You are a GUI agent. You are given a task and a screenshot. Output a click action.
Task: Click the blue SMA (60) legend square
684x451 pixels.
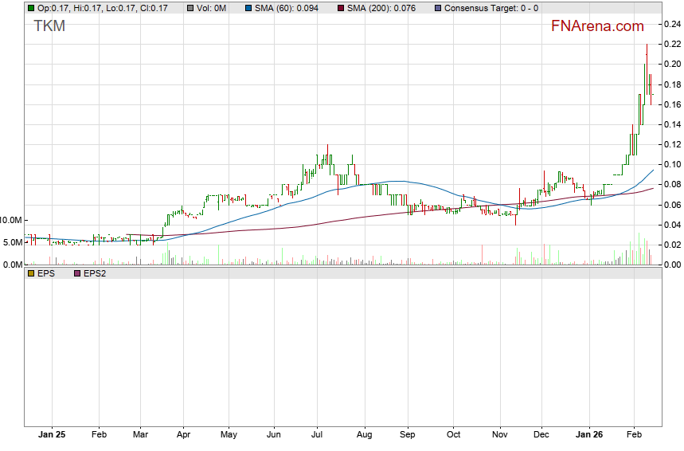coord(248,8)
